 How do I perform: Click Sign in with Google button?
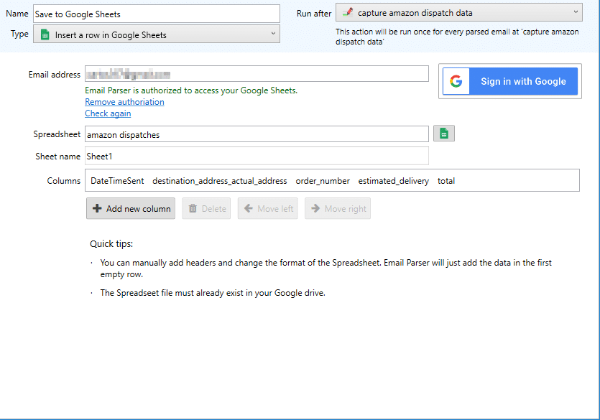[510, 81]
